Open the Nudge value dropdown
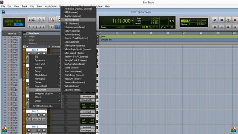This screenshot has width=238, height=134. (206, 24)
